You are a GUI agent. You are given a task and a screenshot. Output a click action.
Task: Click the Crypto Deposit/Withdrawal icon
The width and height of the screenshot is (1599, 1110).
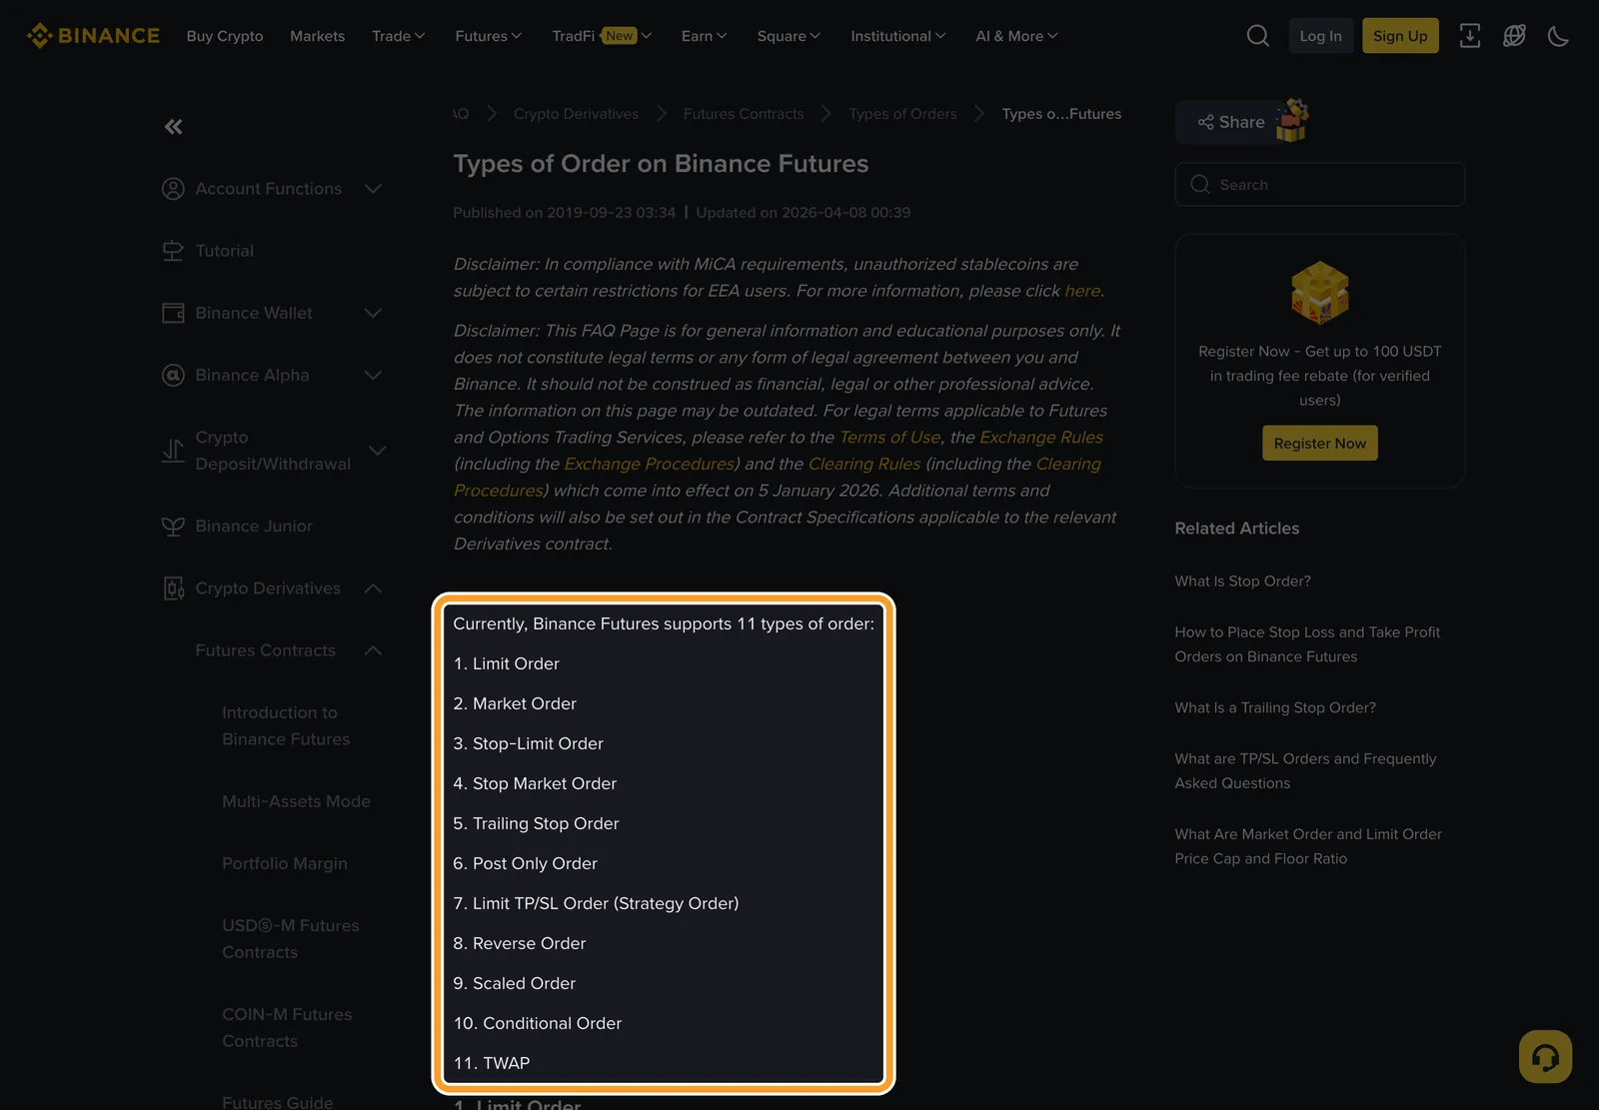[x=173, y=451]
